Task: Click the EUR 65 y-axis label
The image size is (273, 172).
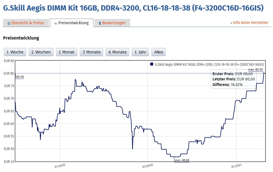Action: click(9, 111)
